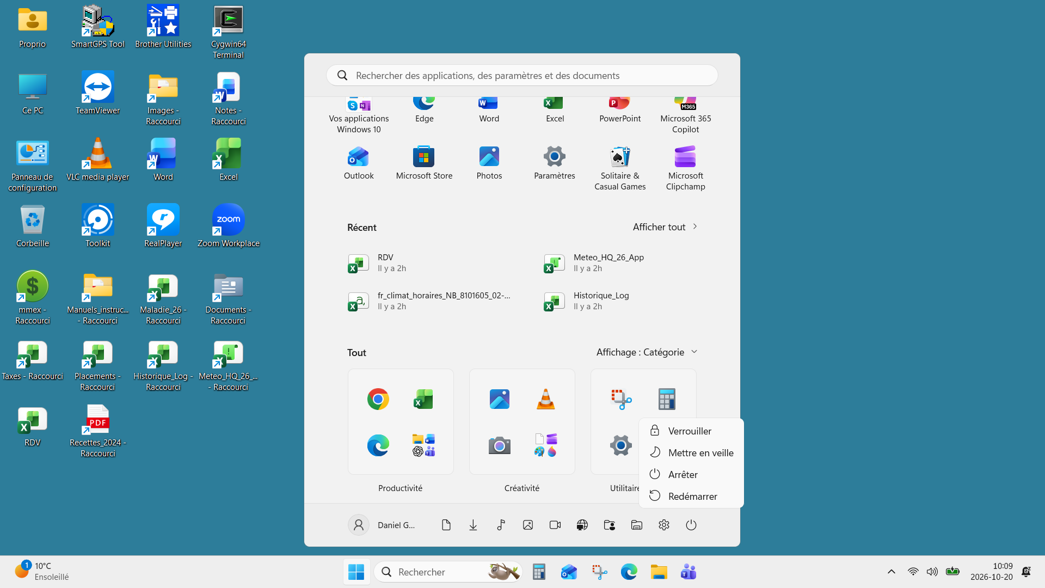This screenshot has height=588, width=1045.
Task: Expand Affichage : Catégorie dropdown
Action: tap(647, 352)
